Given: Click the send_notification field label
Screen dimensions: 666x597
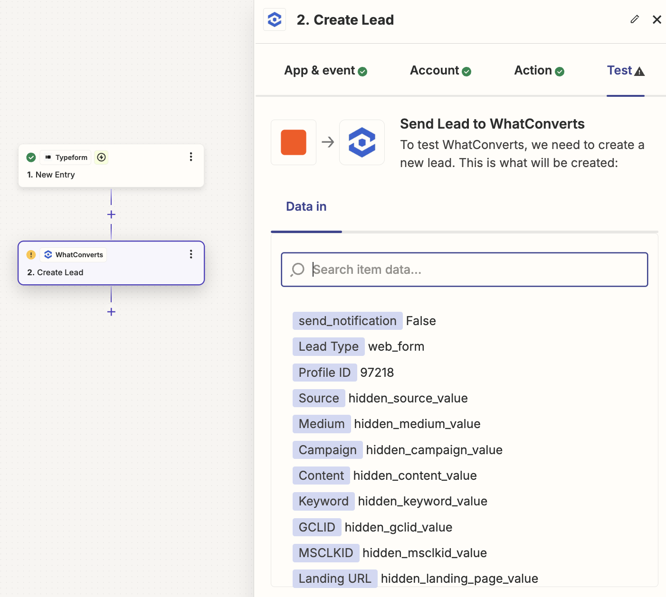Looking at the screenshot, I should (x=348, y=321).
